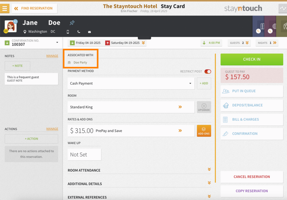Open the activity graph icon at top right
Viewport: 287px width, 200px height.
point(283,8)
